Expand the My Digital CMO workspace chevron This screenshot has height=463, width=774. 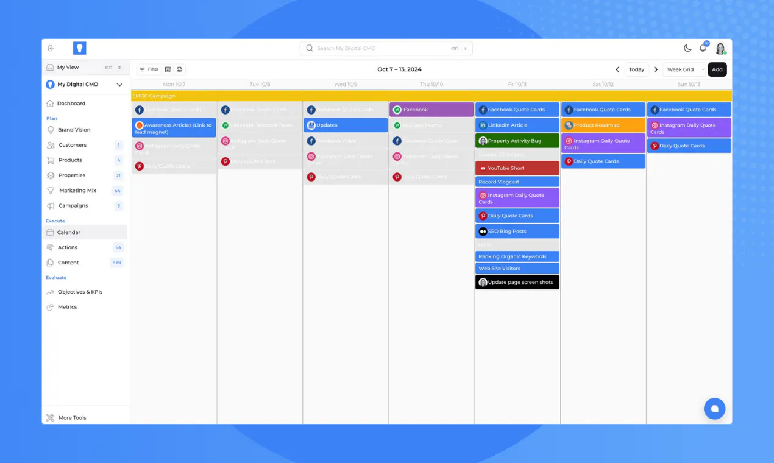[119, 85]
